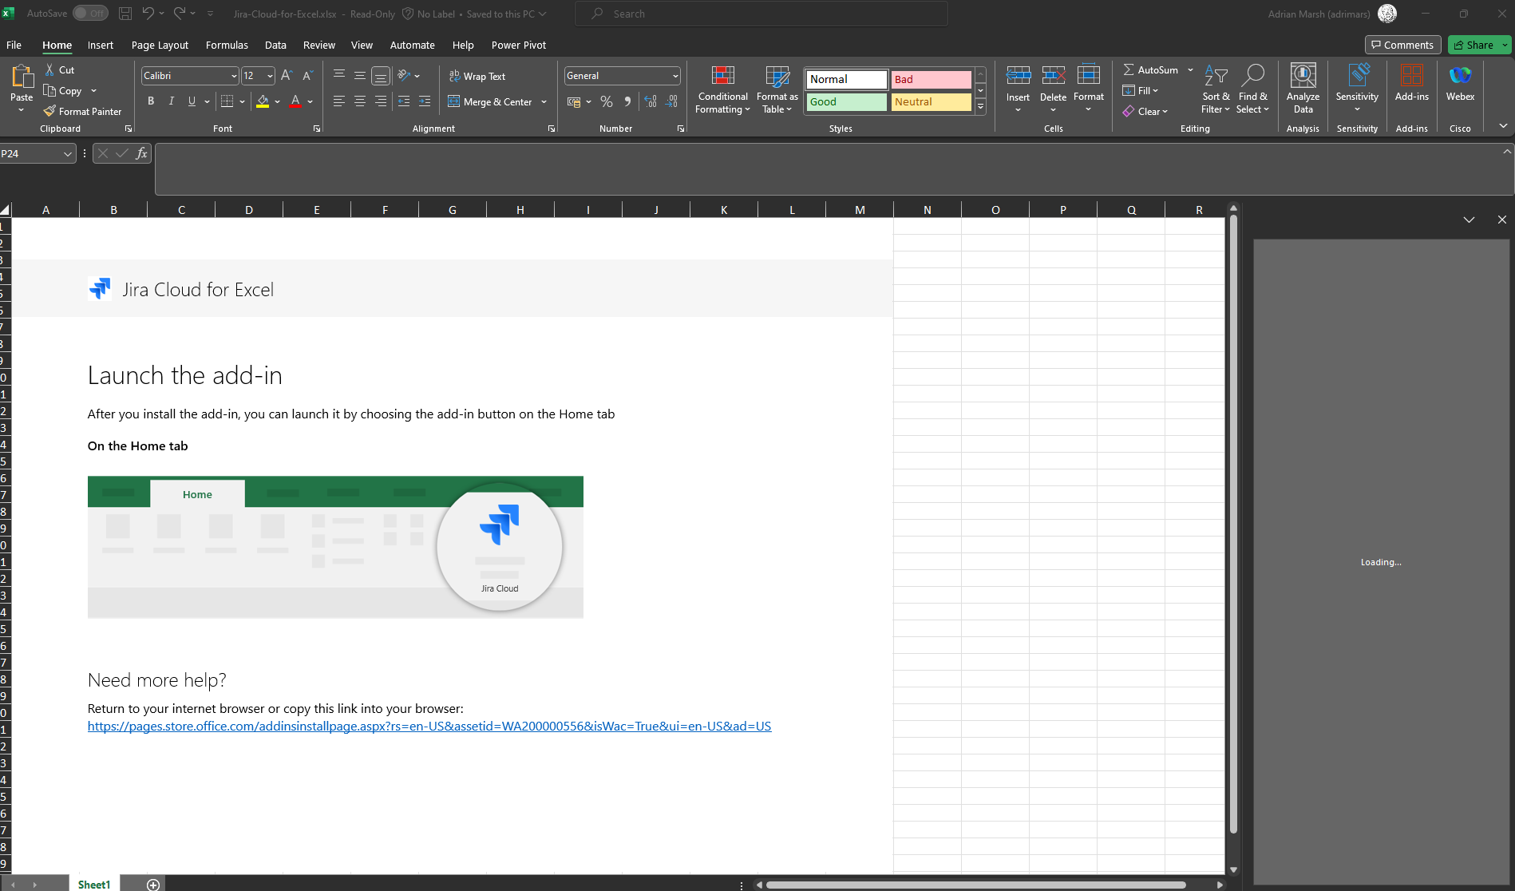Open the Add-ins gallery icon
Screen dimensions: 1515x891
point(1411,75)
